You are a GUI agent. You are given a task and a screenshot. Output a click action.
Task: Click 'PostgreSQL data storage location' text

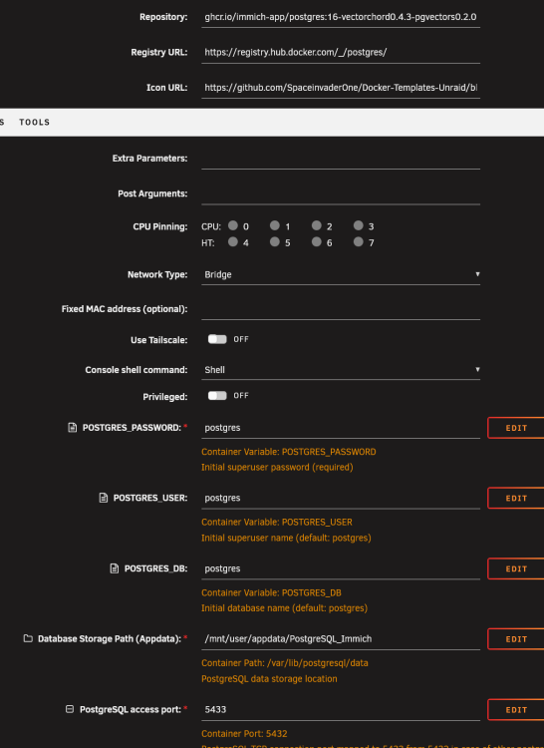(269, 679)
